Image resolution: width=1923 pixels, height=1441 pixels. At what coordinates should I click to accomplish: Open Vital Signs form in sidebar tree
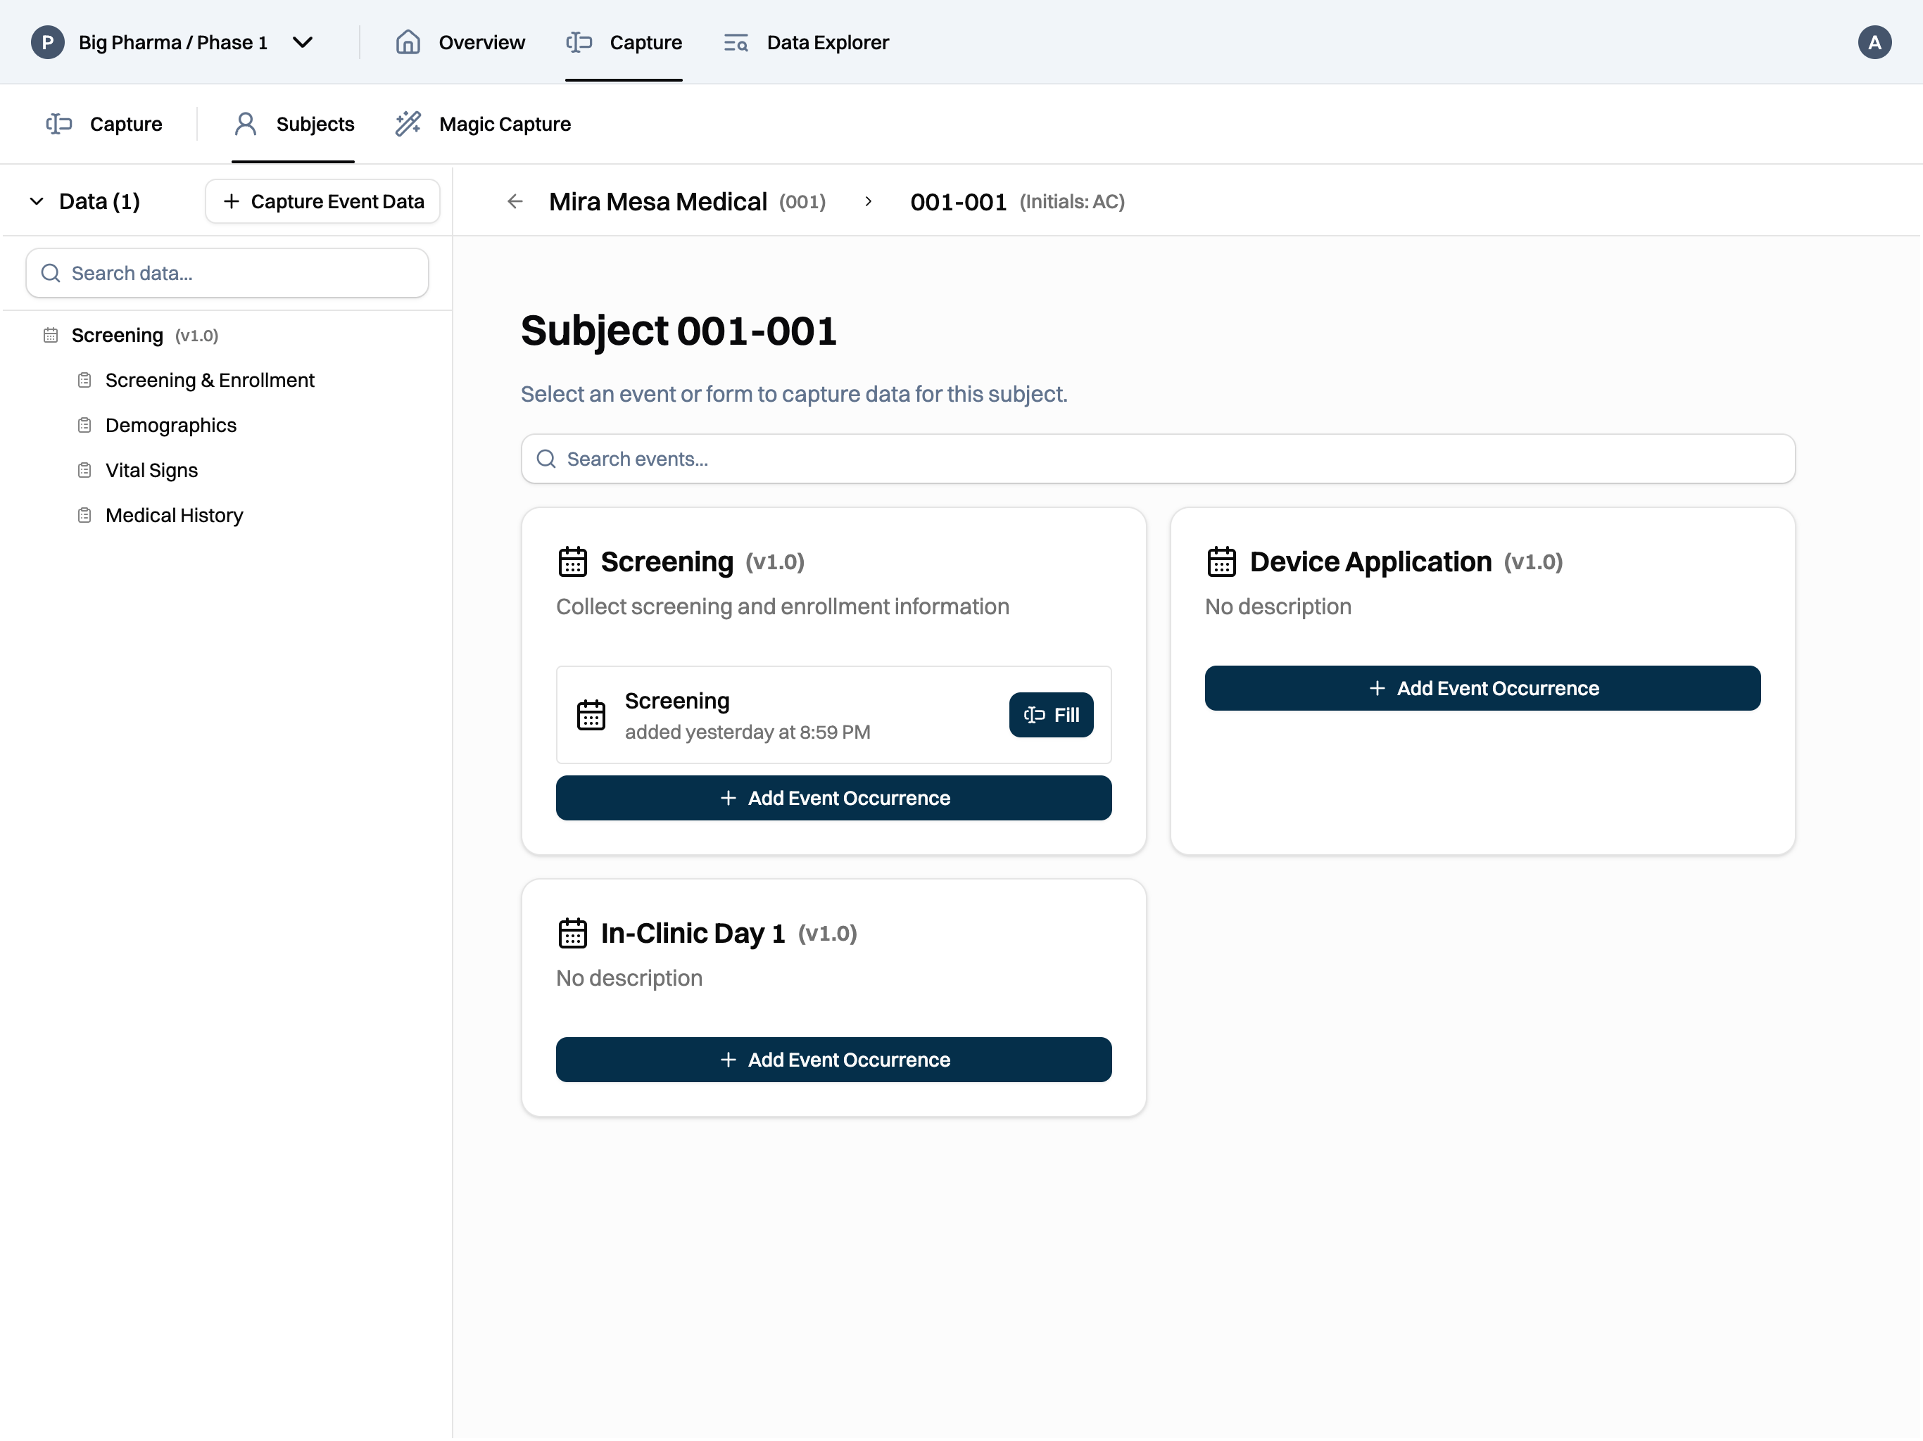pos(151,470)
